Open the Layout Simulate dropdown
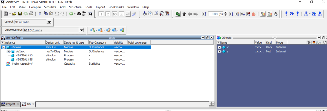Image resolution: width=327 pixels, height=111 pixels. coord(49,22)
